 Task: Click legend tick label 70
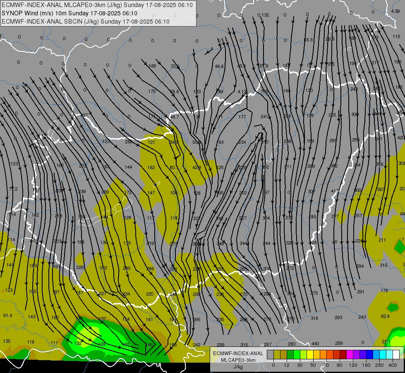(x=326, y=365)
